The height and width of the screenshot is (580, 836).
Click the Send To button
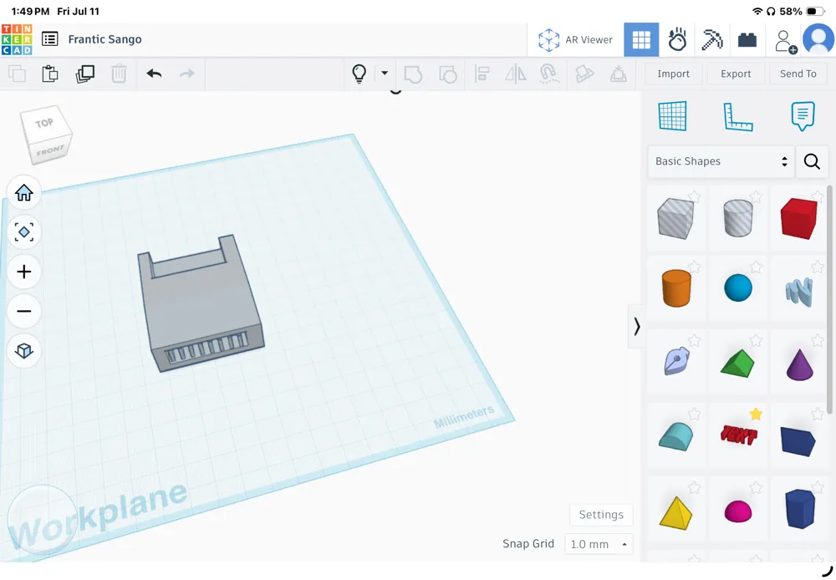(798, 74)
